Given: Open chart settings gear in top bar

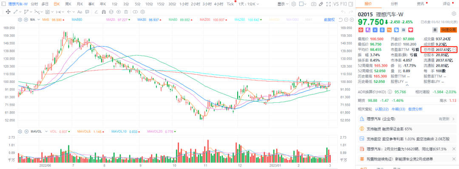Looking at the screenshot, I should pos(294,4).
